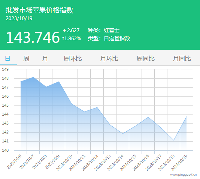Screen dimensions: 200x179
Task: Click the 2023/10/6 x-axis date label
Action: pyautogui.click(x=14, y=162)
